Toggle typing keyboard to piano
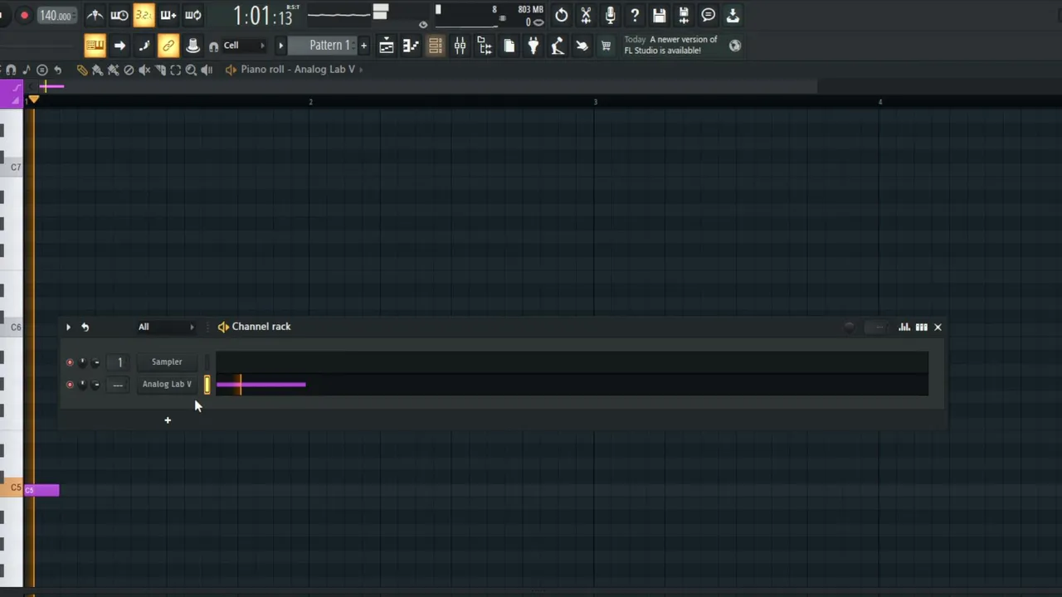 click(95, 46)
